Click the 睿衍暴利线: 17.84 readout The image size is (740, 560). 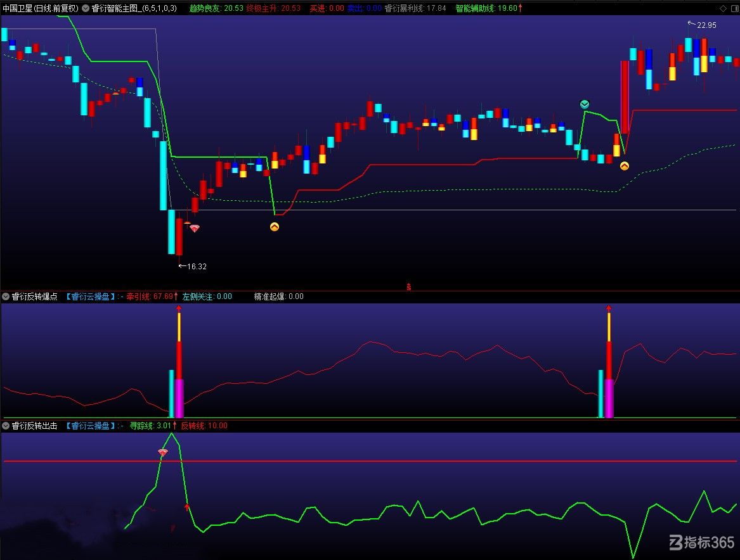pos(415,8)
